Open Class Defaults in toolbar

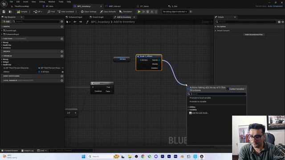[108, 12]
